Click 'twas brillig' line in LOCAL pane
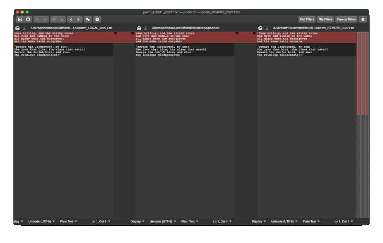This screenshot has height=243, width=383. [x=44, y=33]
